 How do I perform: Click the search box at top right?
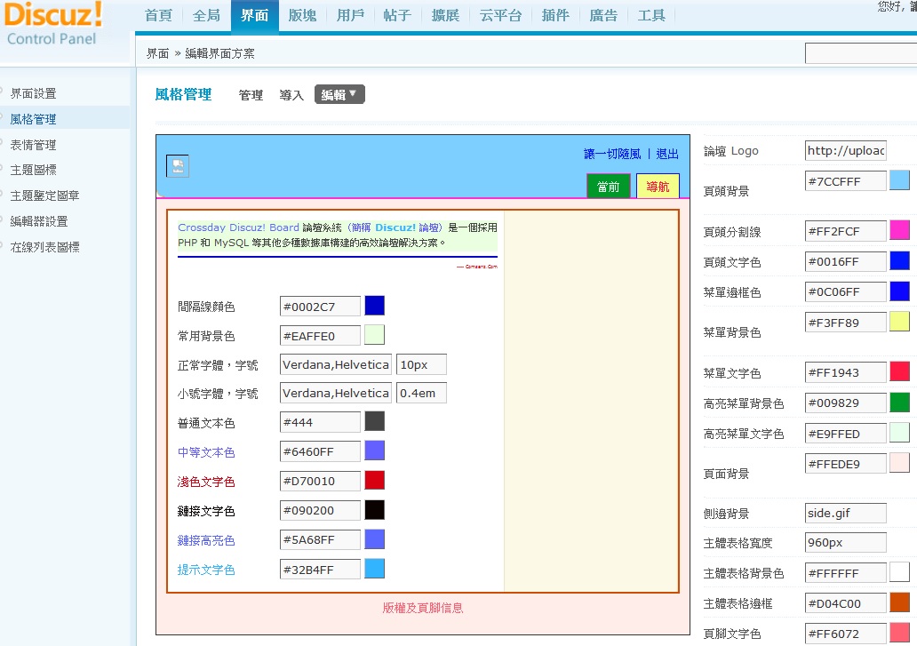(x=861, y=53)
